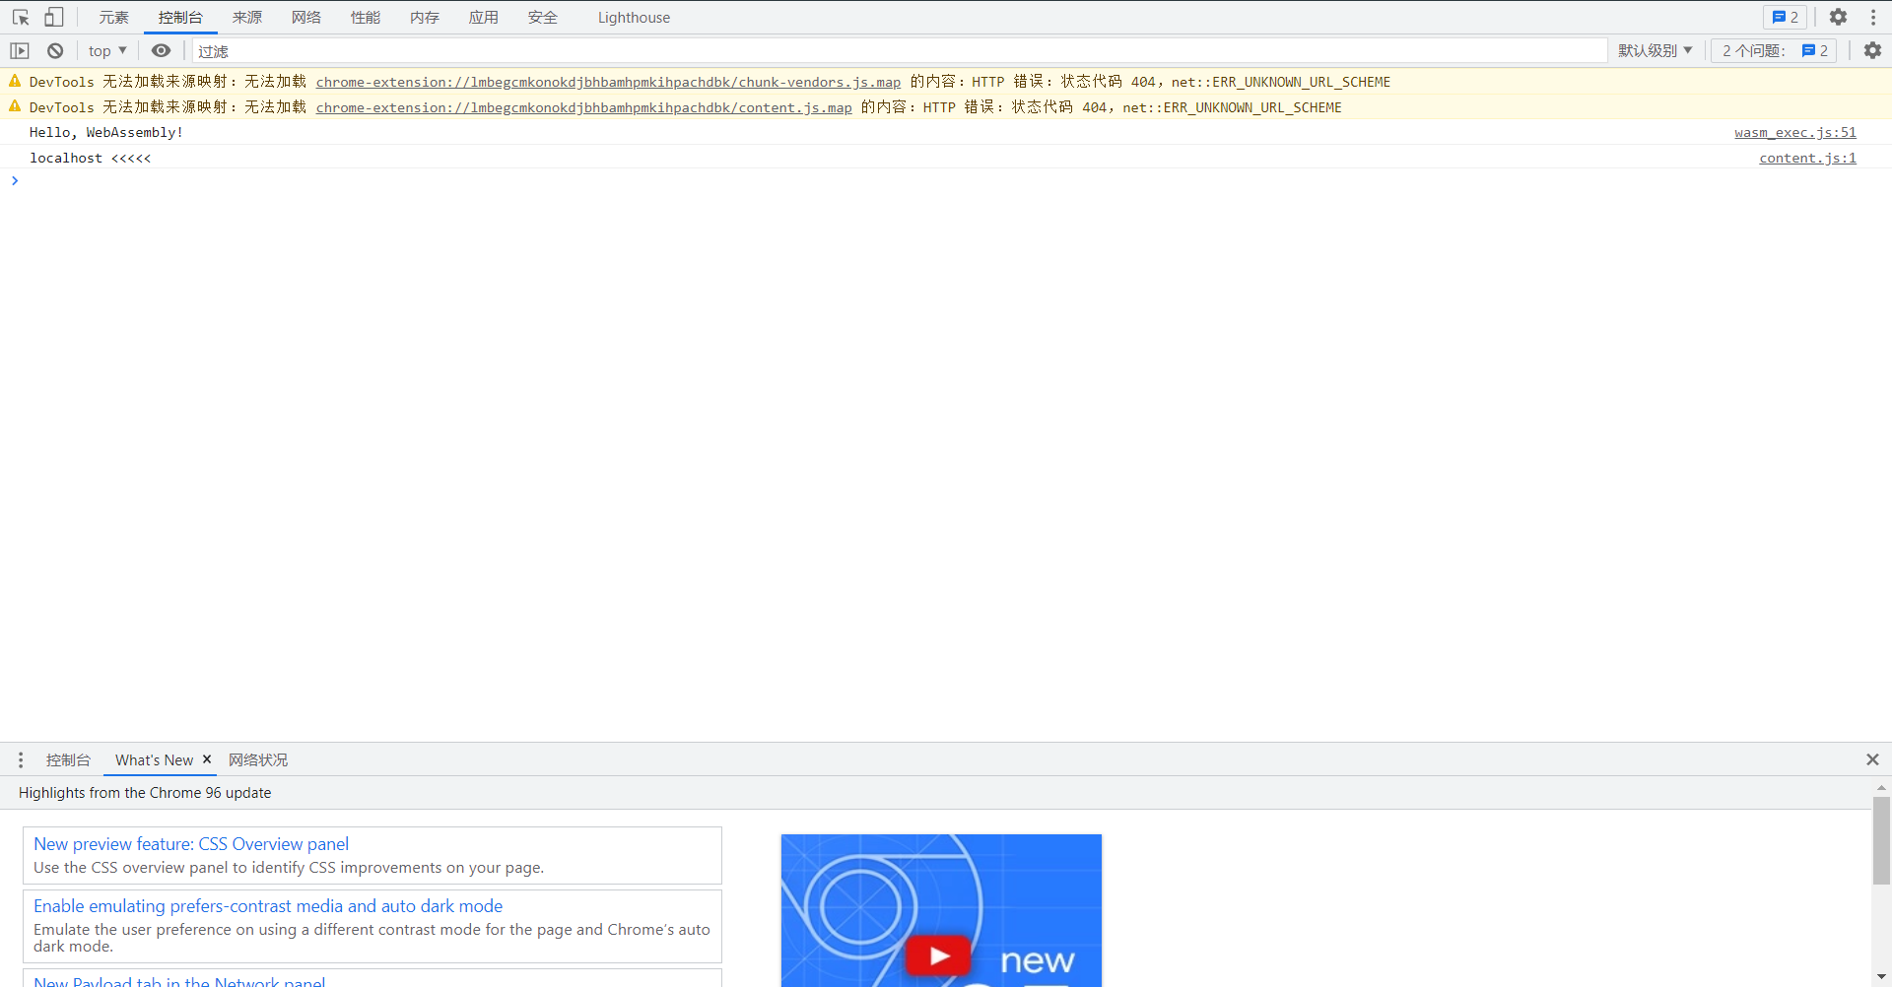Create a live expression with eye icon
Viewport: 1892px width, 987px height.
[161, 50]
